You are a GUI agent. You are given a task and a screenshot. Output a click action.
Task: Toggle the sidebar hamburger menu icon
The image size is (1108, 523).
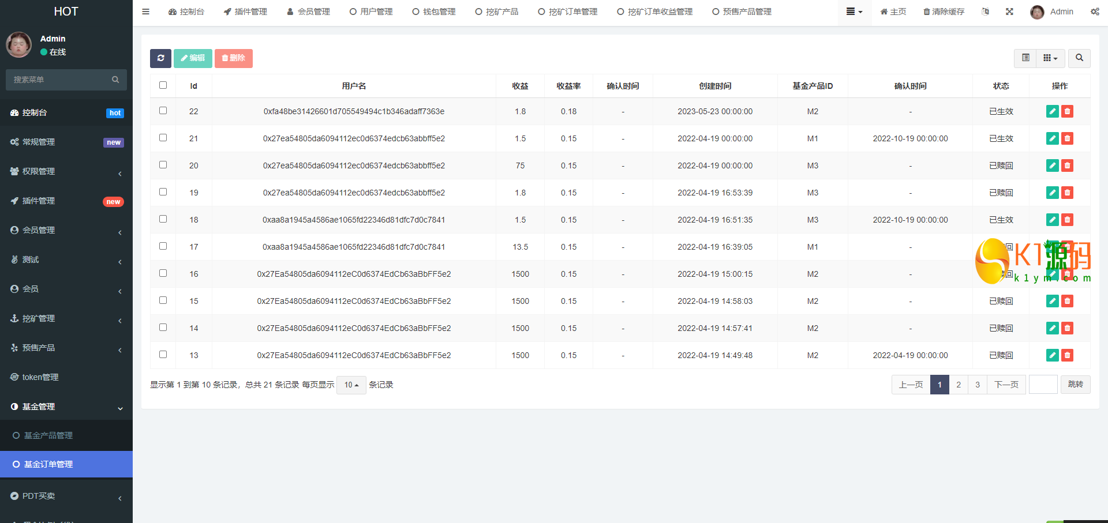point(145,12)
